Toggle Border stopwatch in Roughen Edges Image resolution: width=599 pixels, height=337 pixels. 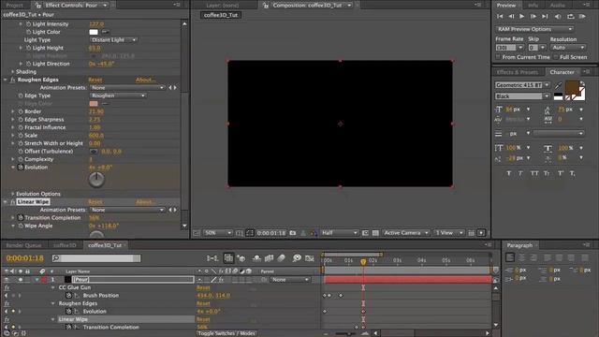point(21,111)
